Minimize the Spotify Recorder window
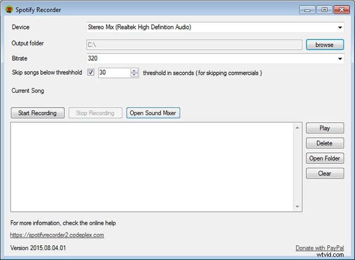 [307, 10]
